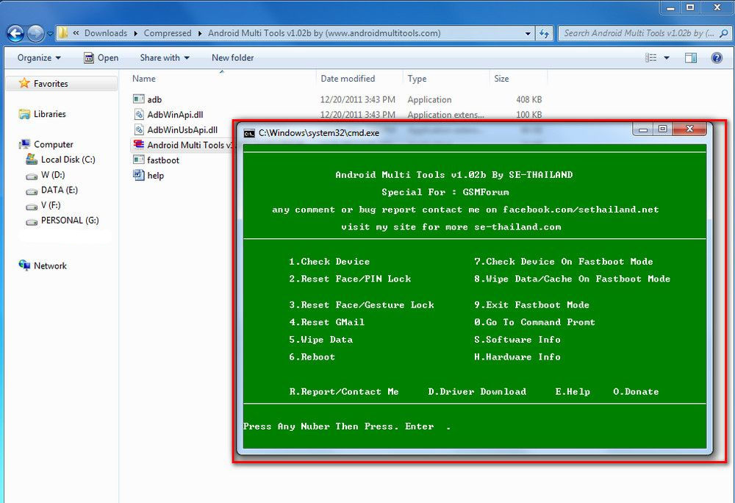Click the Explorer Help question mark icon
The height and width of the screenshot is (503, 735).
click(716, 57)
